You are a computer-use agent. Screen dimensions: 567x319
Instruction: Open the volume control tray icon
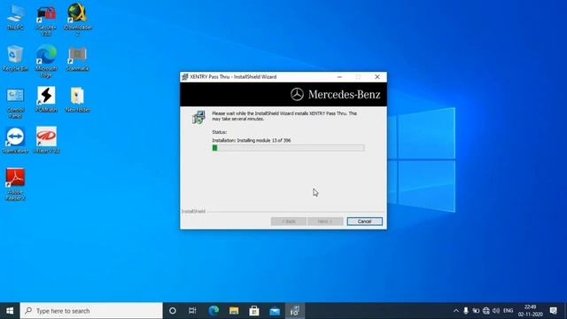496,311
